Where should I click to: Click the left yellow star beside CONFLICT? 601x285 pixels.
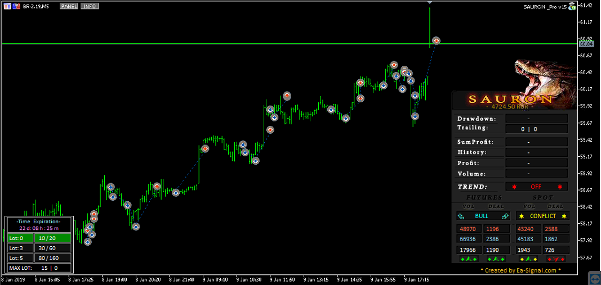(x=521, y=216)
